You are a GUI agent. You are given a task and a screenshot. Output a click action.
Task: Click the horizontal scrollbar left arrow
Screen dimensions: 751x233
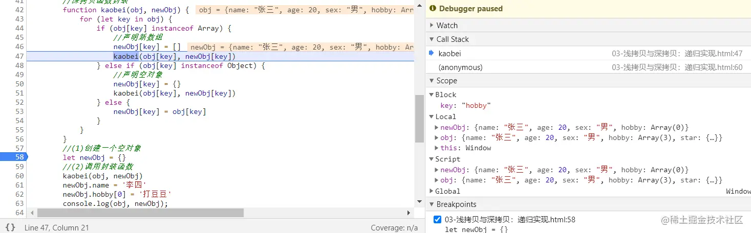pyautogui.click(x=32, y=213)
